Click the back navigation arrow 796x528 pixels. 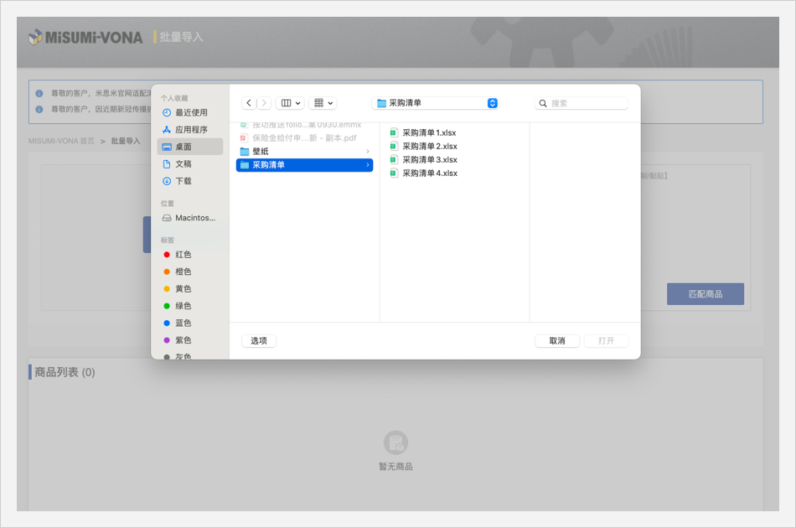(249, 103)
